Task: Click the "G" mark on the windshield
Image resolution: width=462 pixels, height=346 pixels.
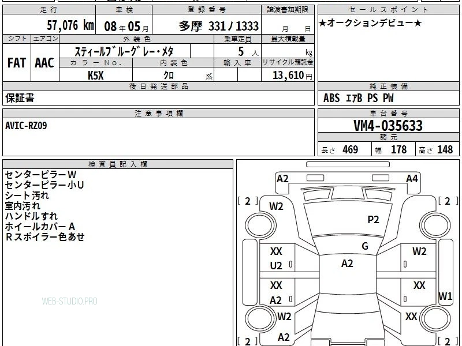Action: 365,246
